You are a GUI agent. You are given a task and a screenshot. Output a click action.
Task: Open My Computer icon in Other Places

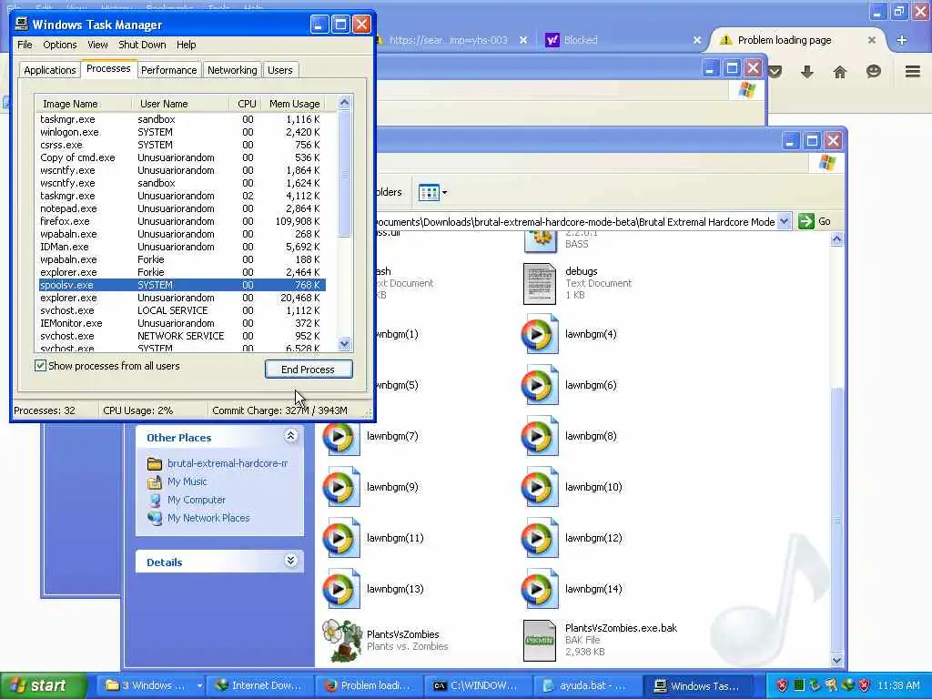[x=155, y=500]
